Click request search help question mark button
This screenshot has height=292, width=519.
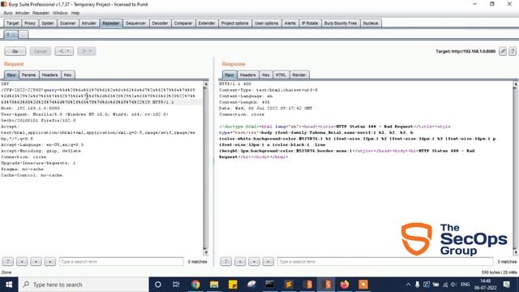pyautogui.click(x=8, y=261)
